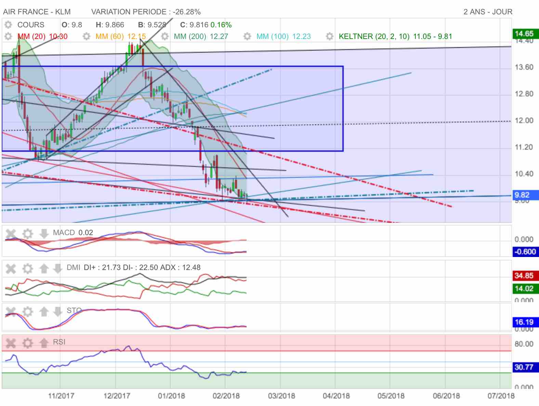The image size is (539, 406).
Task: Click the O: 9.8 opening value
Action: (72, 25)
